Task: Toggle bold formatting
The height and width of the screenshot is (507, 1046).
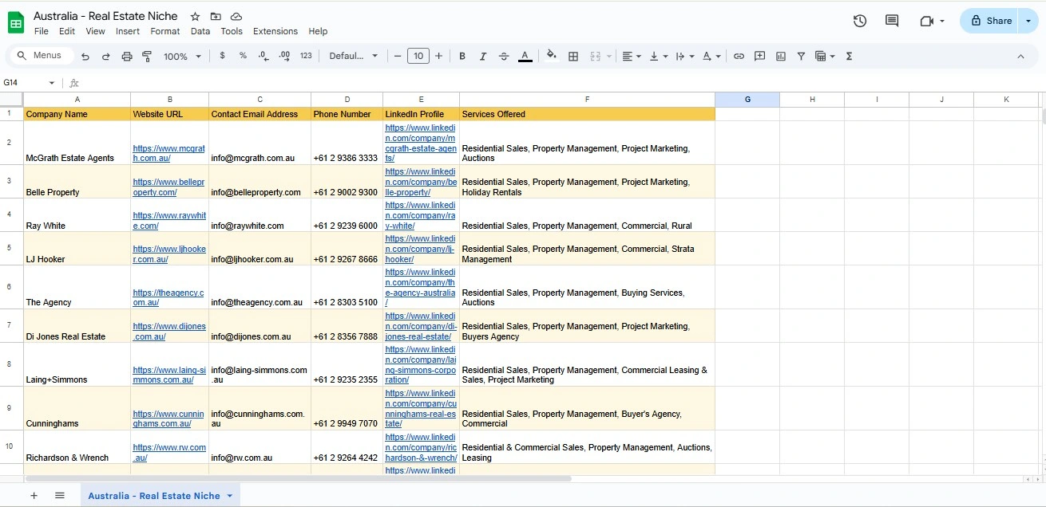Action: [x=462, y=56]
